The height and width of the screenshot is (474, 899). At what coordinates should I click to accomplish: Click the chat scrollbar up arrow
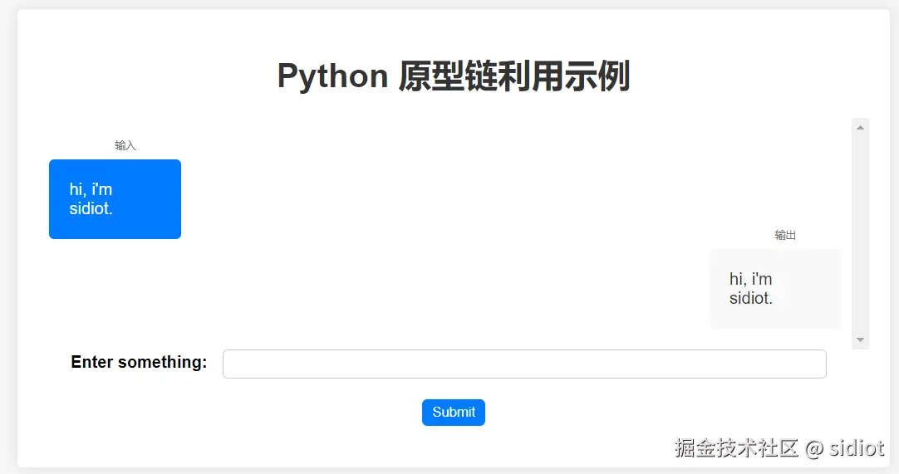click(x=860, y=127)
